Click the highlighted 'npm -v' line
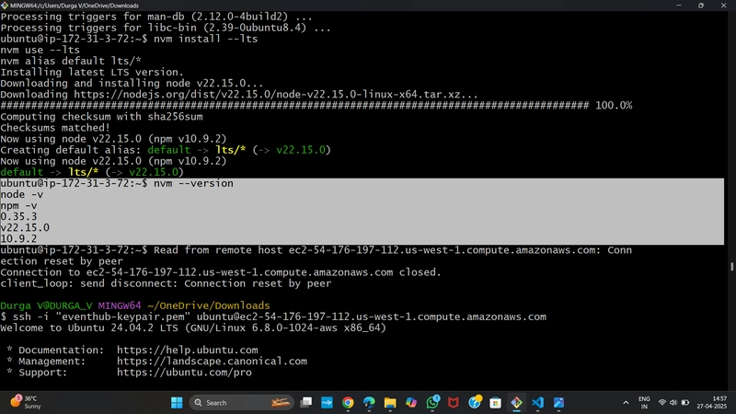The height and width of the screenshot is (414, 736). pos(18,205)
